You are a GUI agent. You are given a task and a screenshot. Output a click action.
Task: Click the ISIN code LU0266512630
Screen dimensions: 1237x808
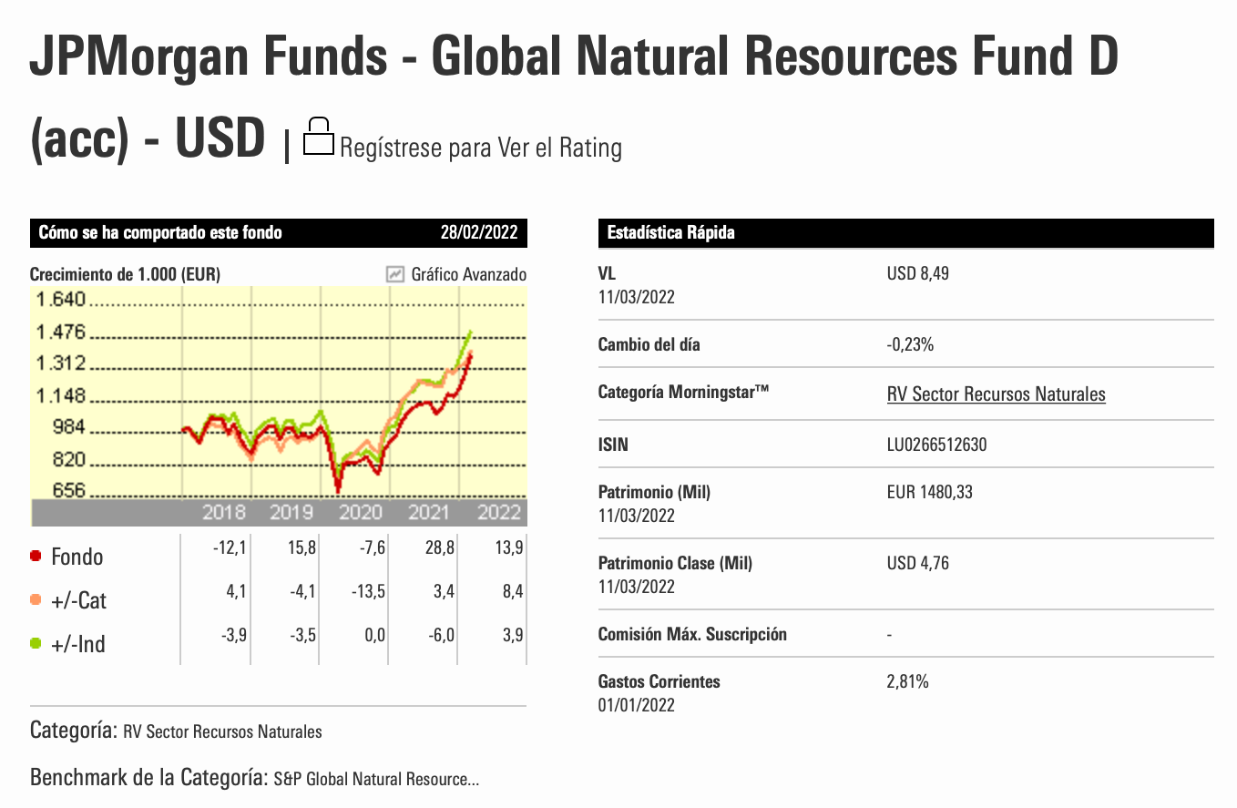[x=936, y=445]
